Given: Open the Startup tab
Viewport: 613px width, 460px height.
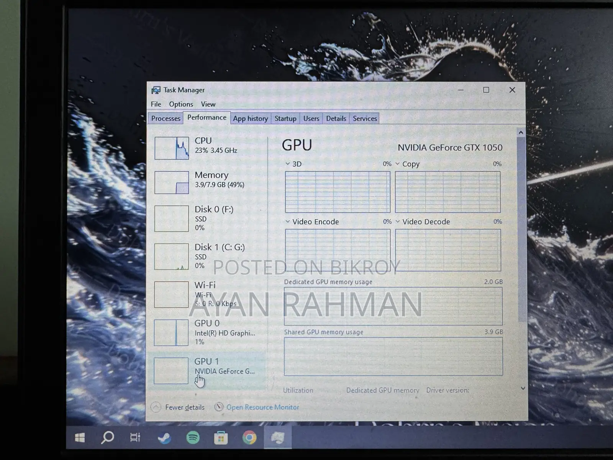Looking at the screenshot, I should point(285,118).
